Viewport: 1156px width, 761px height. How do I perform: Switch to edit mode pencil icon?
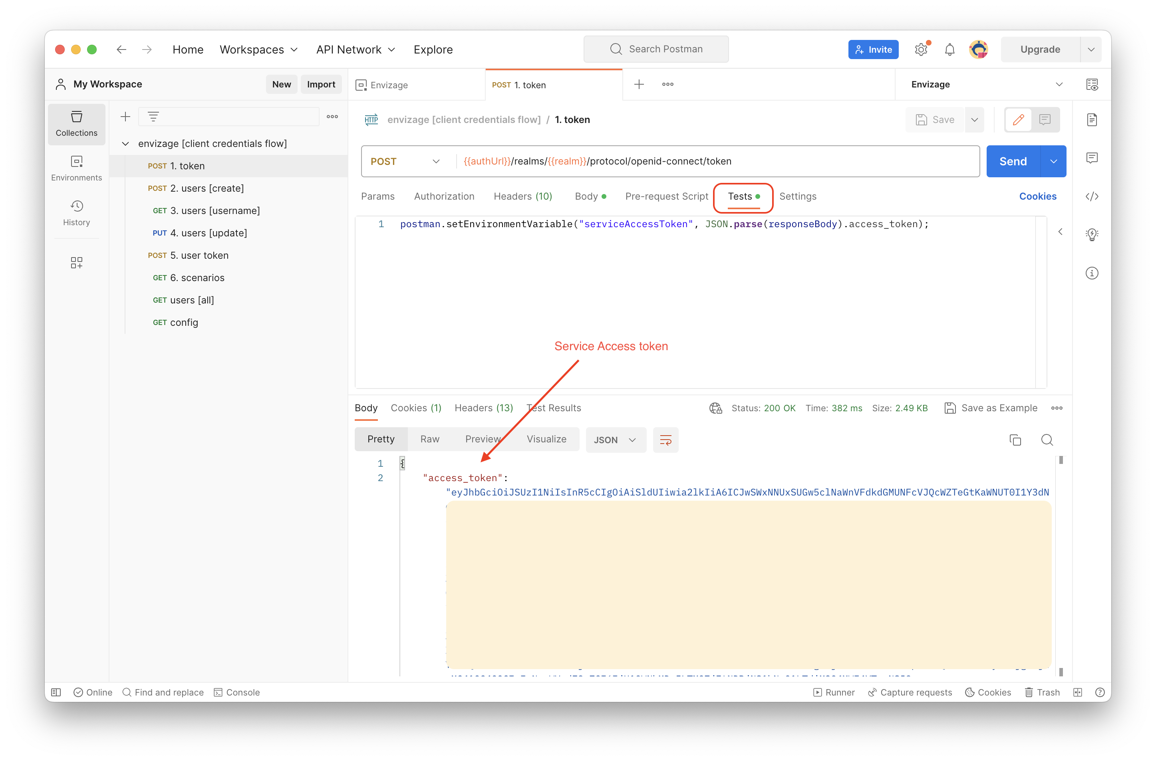[1019, 119]
